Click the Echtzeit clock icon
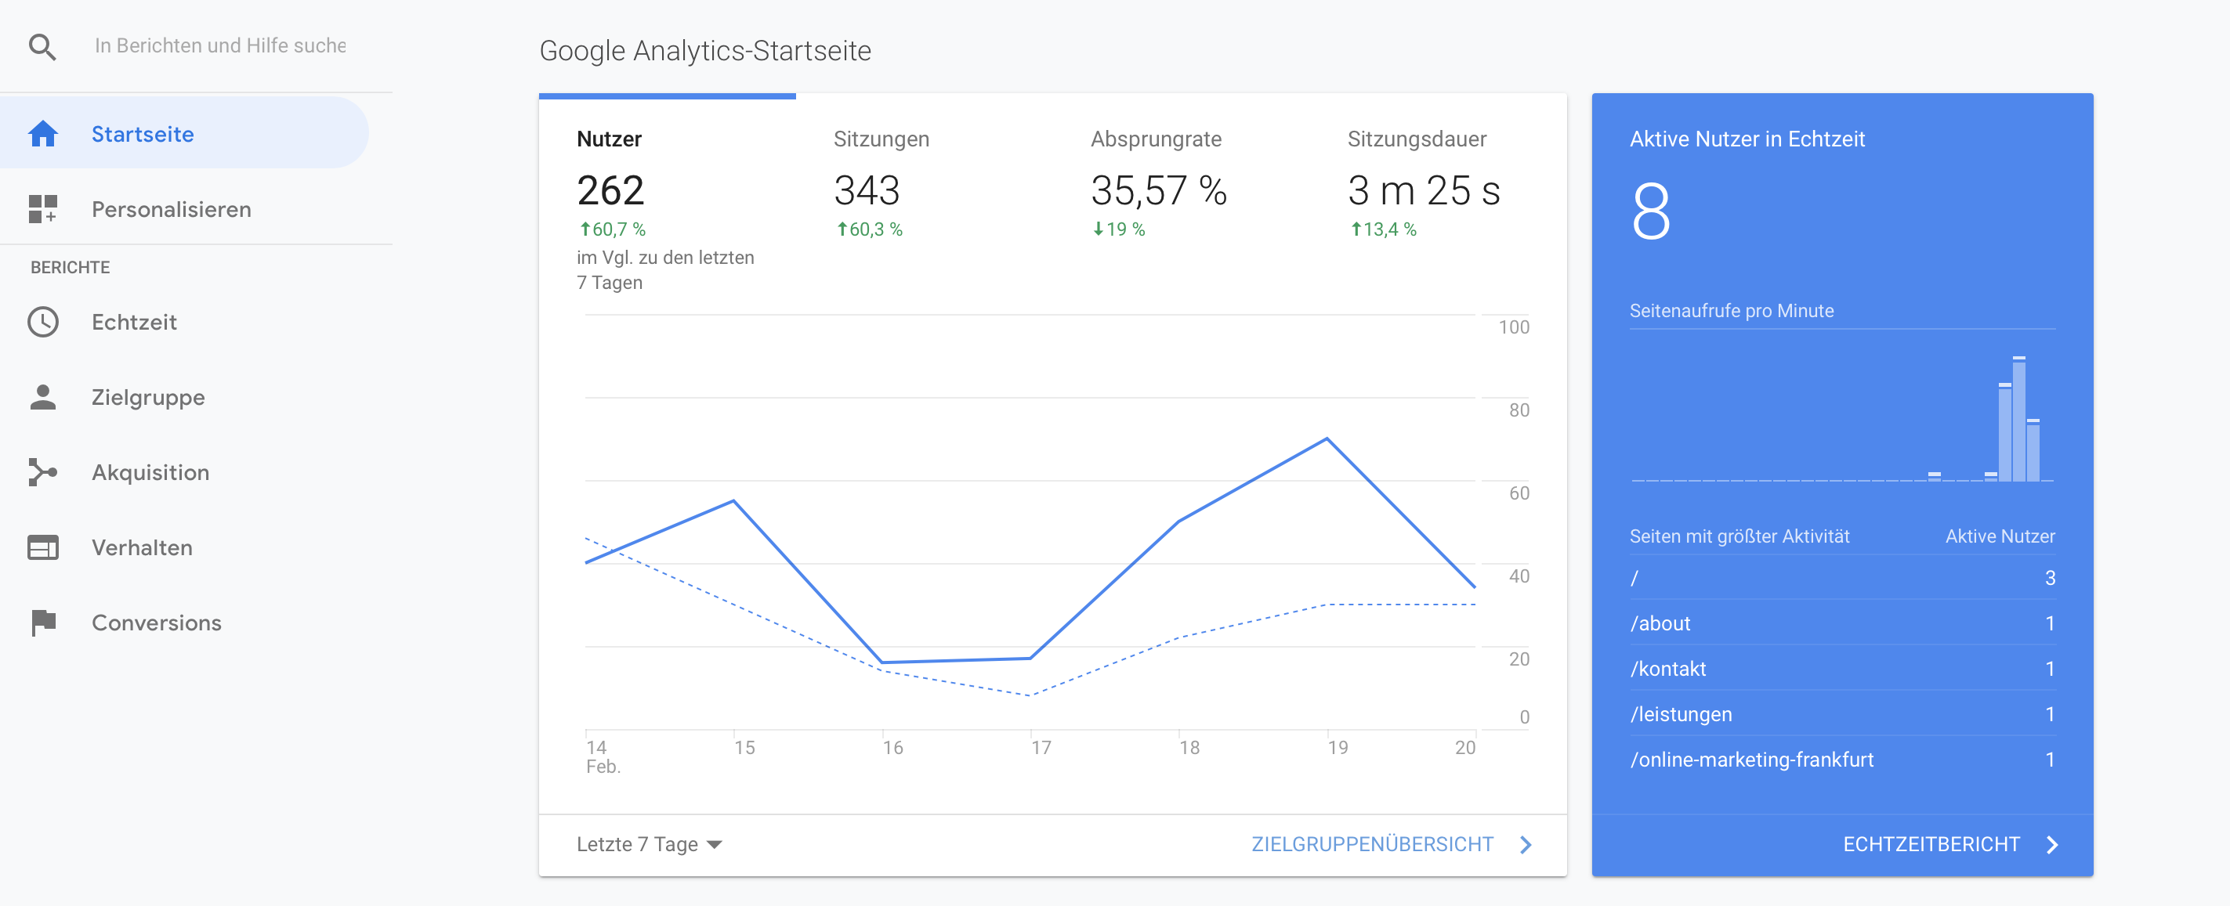Screen dimensions: 2230x906 (42, 322)
